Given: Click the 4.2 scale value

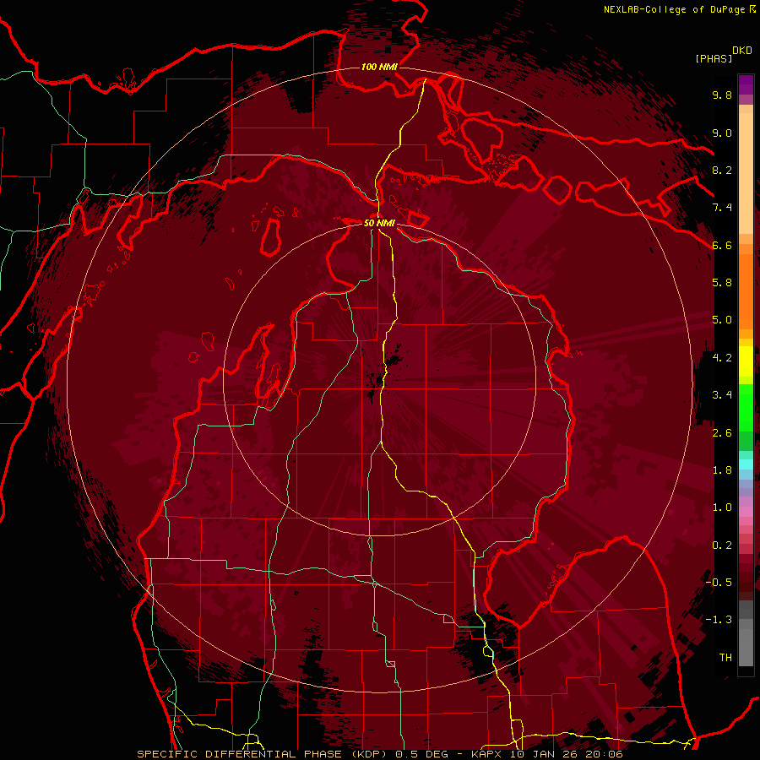Looking at the screenshot, I should (x=722, y=358).
